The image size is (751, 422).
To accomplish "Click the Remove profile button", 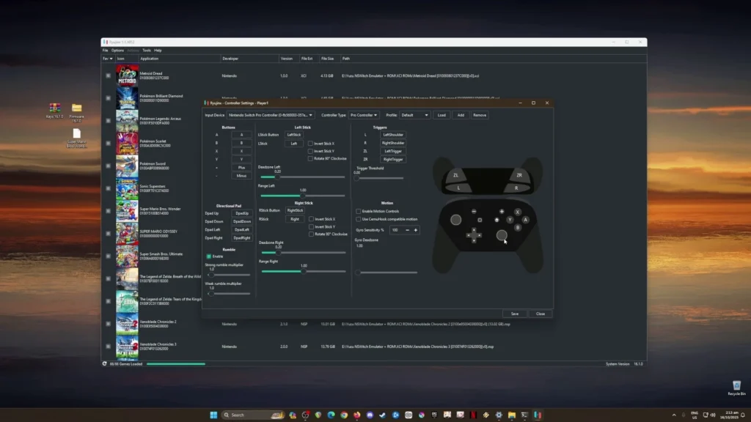I will [x=480, y=115].
